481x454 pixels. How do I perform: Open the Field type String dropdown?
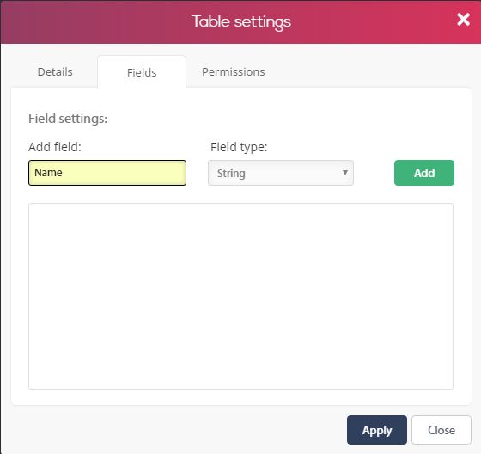(281, 173)
